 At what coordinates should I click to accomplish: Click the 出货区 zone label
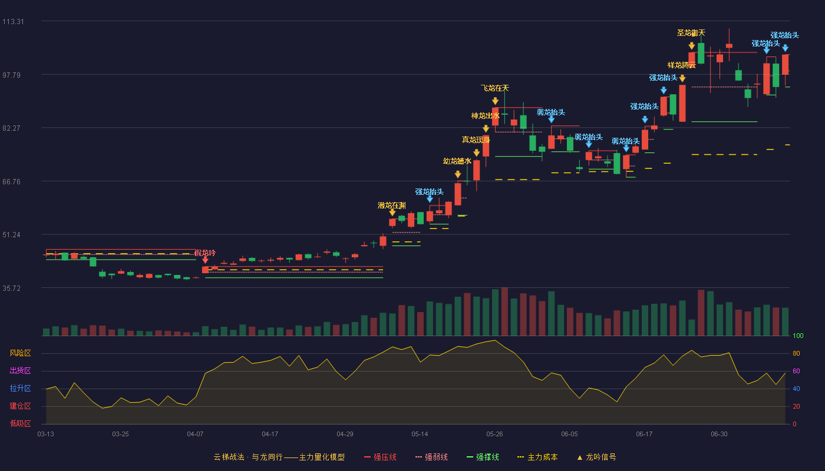[x=21, y=371]
